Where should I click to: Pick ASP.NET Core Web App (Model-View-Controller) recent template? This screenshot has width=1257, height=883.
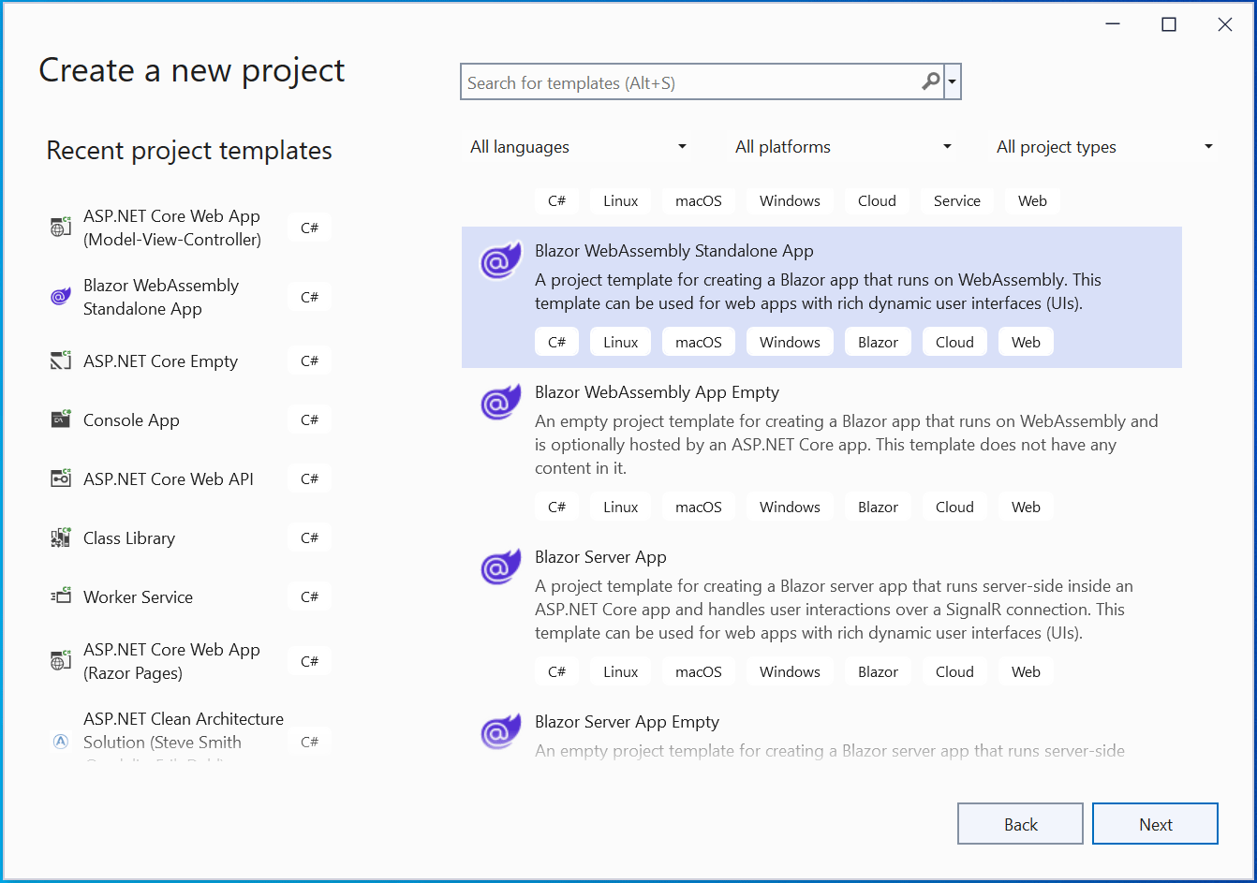point(191,228)
